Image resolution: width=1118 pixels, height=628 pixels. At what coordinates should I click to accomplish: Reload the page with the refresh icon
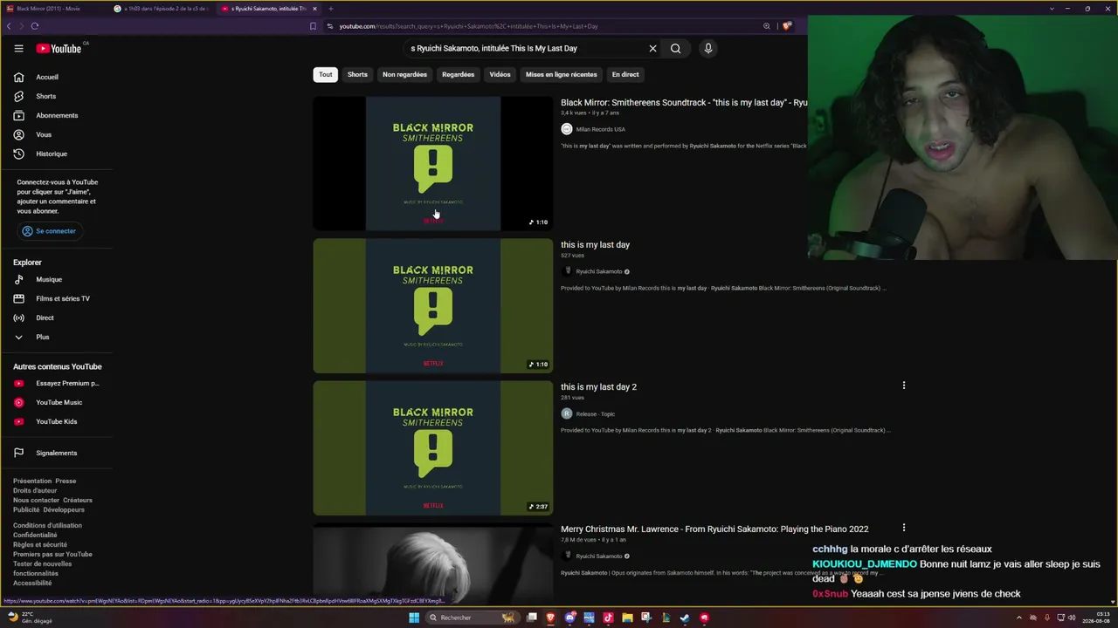coord(35,26)
